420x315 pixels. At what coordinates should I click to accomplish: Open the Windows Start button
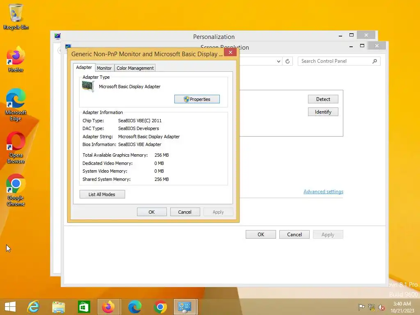10,307
